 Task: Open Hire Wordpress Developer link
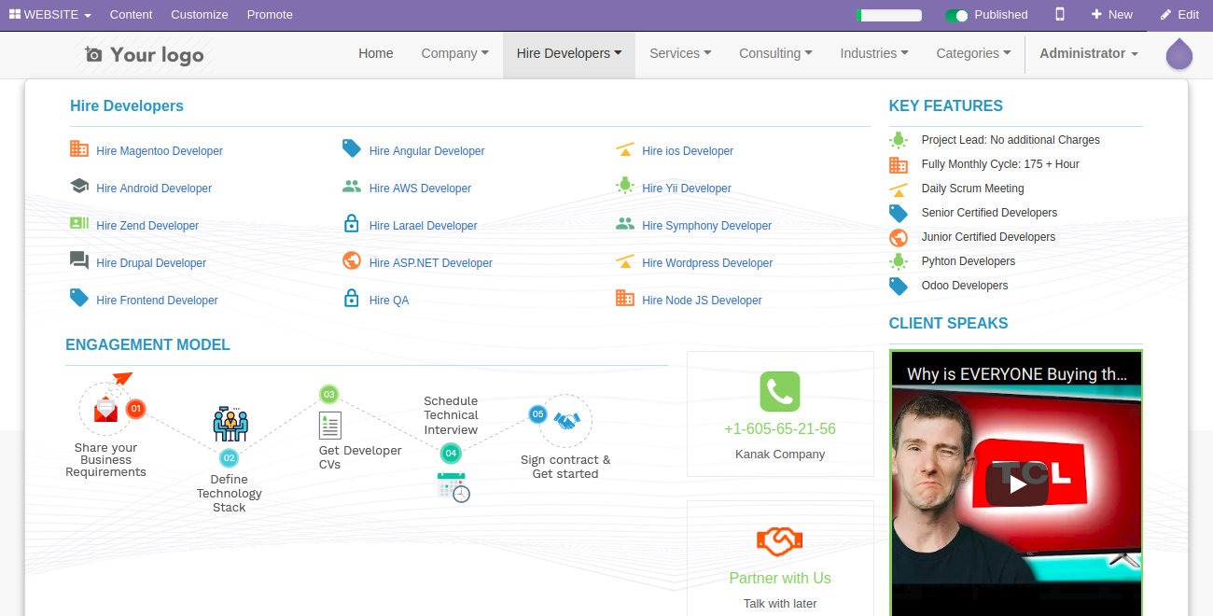click(x=707, y=263)
